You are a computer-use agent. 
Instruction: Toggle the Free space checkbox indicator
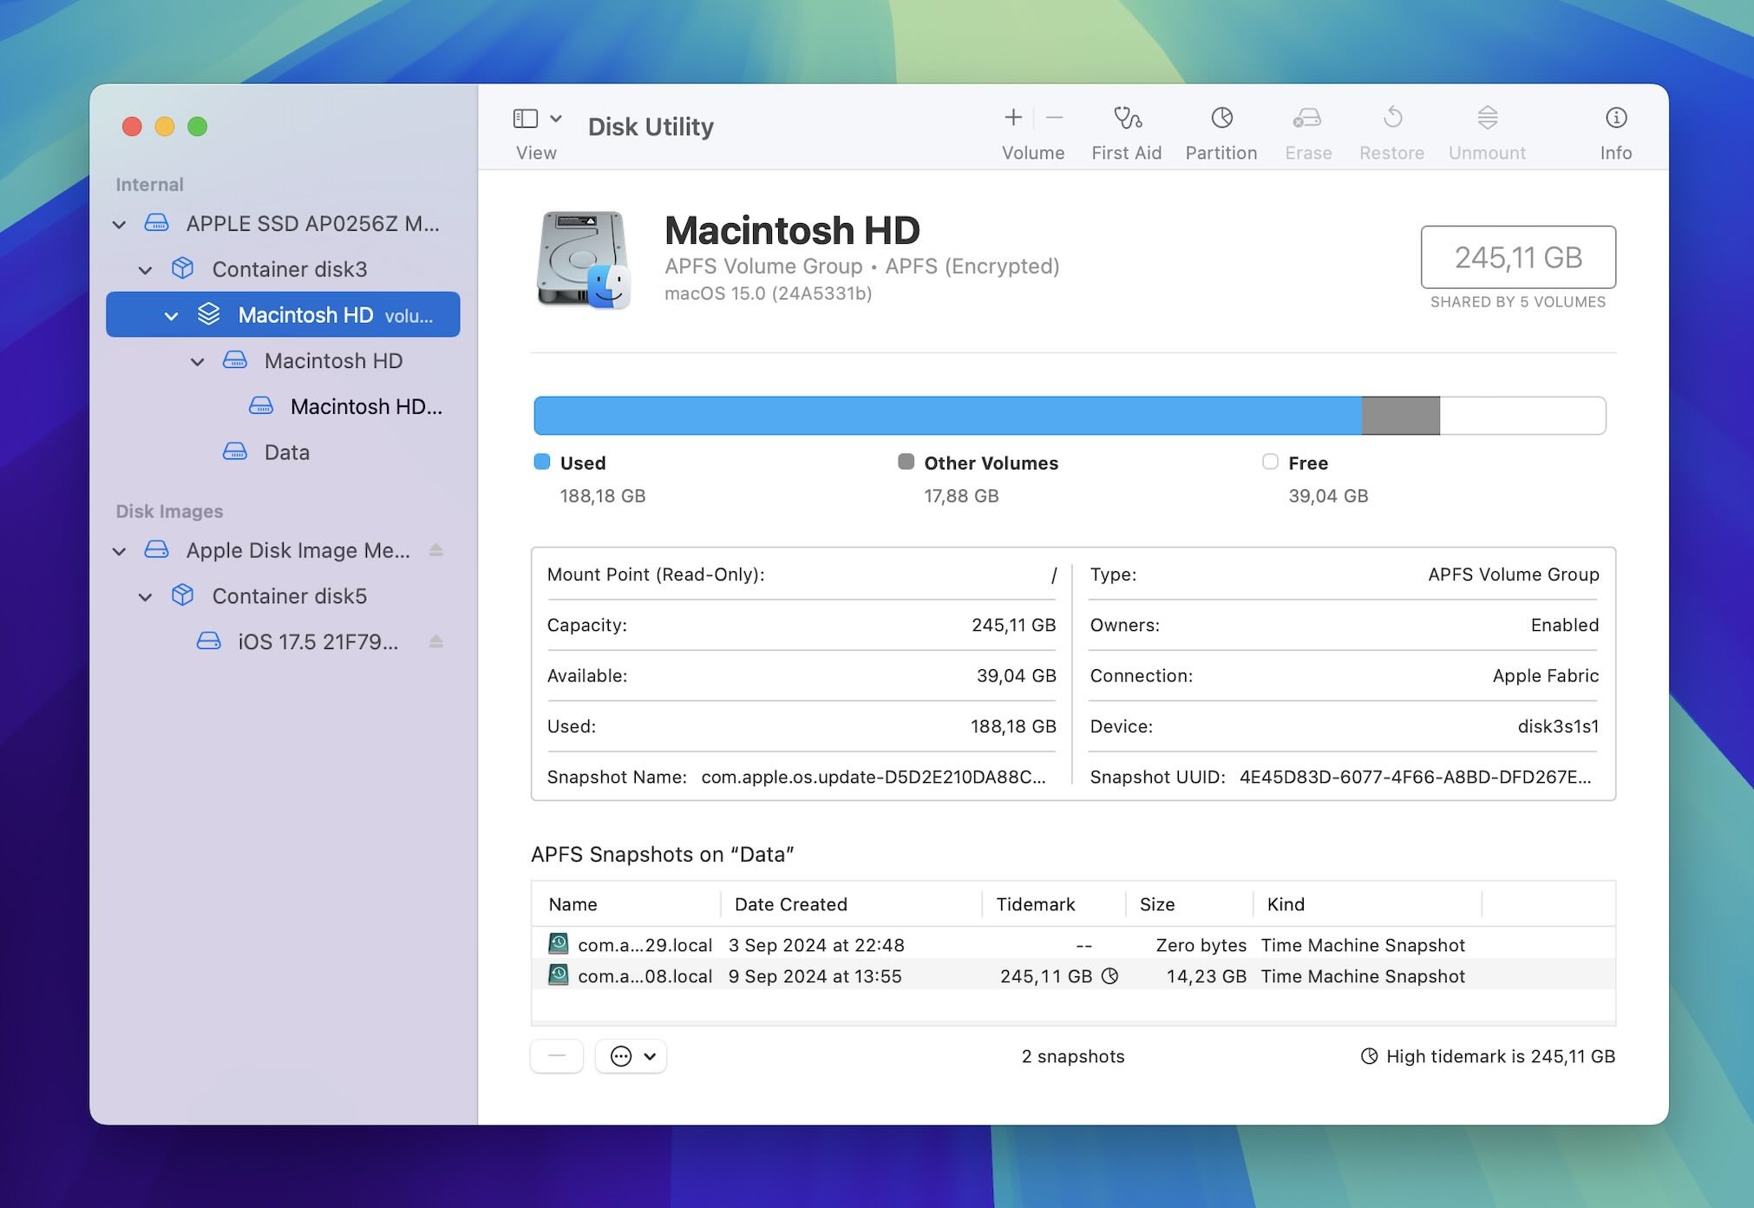[x=1269, y=462]
